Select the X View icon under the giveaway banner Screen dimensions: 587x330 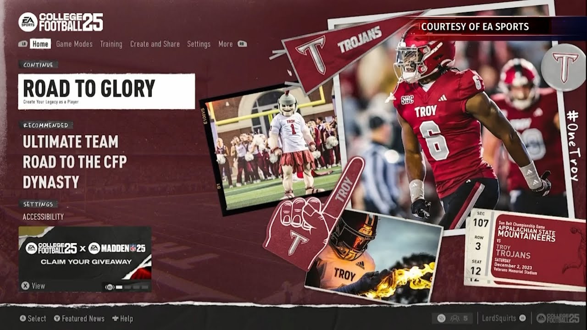[x=25, y=286]
